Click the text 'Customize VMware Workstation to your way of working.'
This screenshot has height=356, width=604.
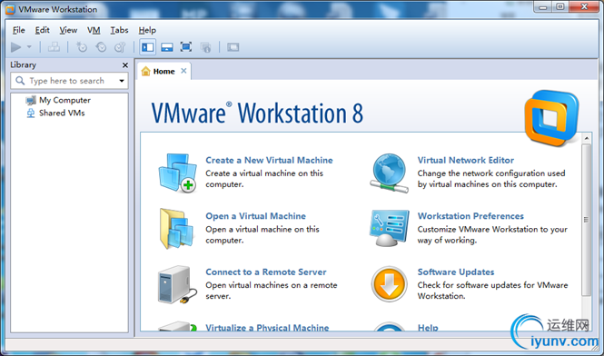(x=492, y=234)
